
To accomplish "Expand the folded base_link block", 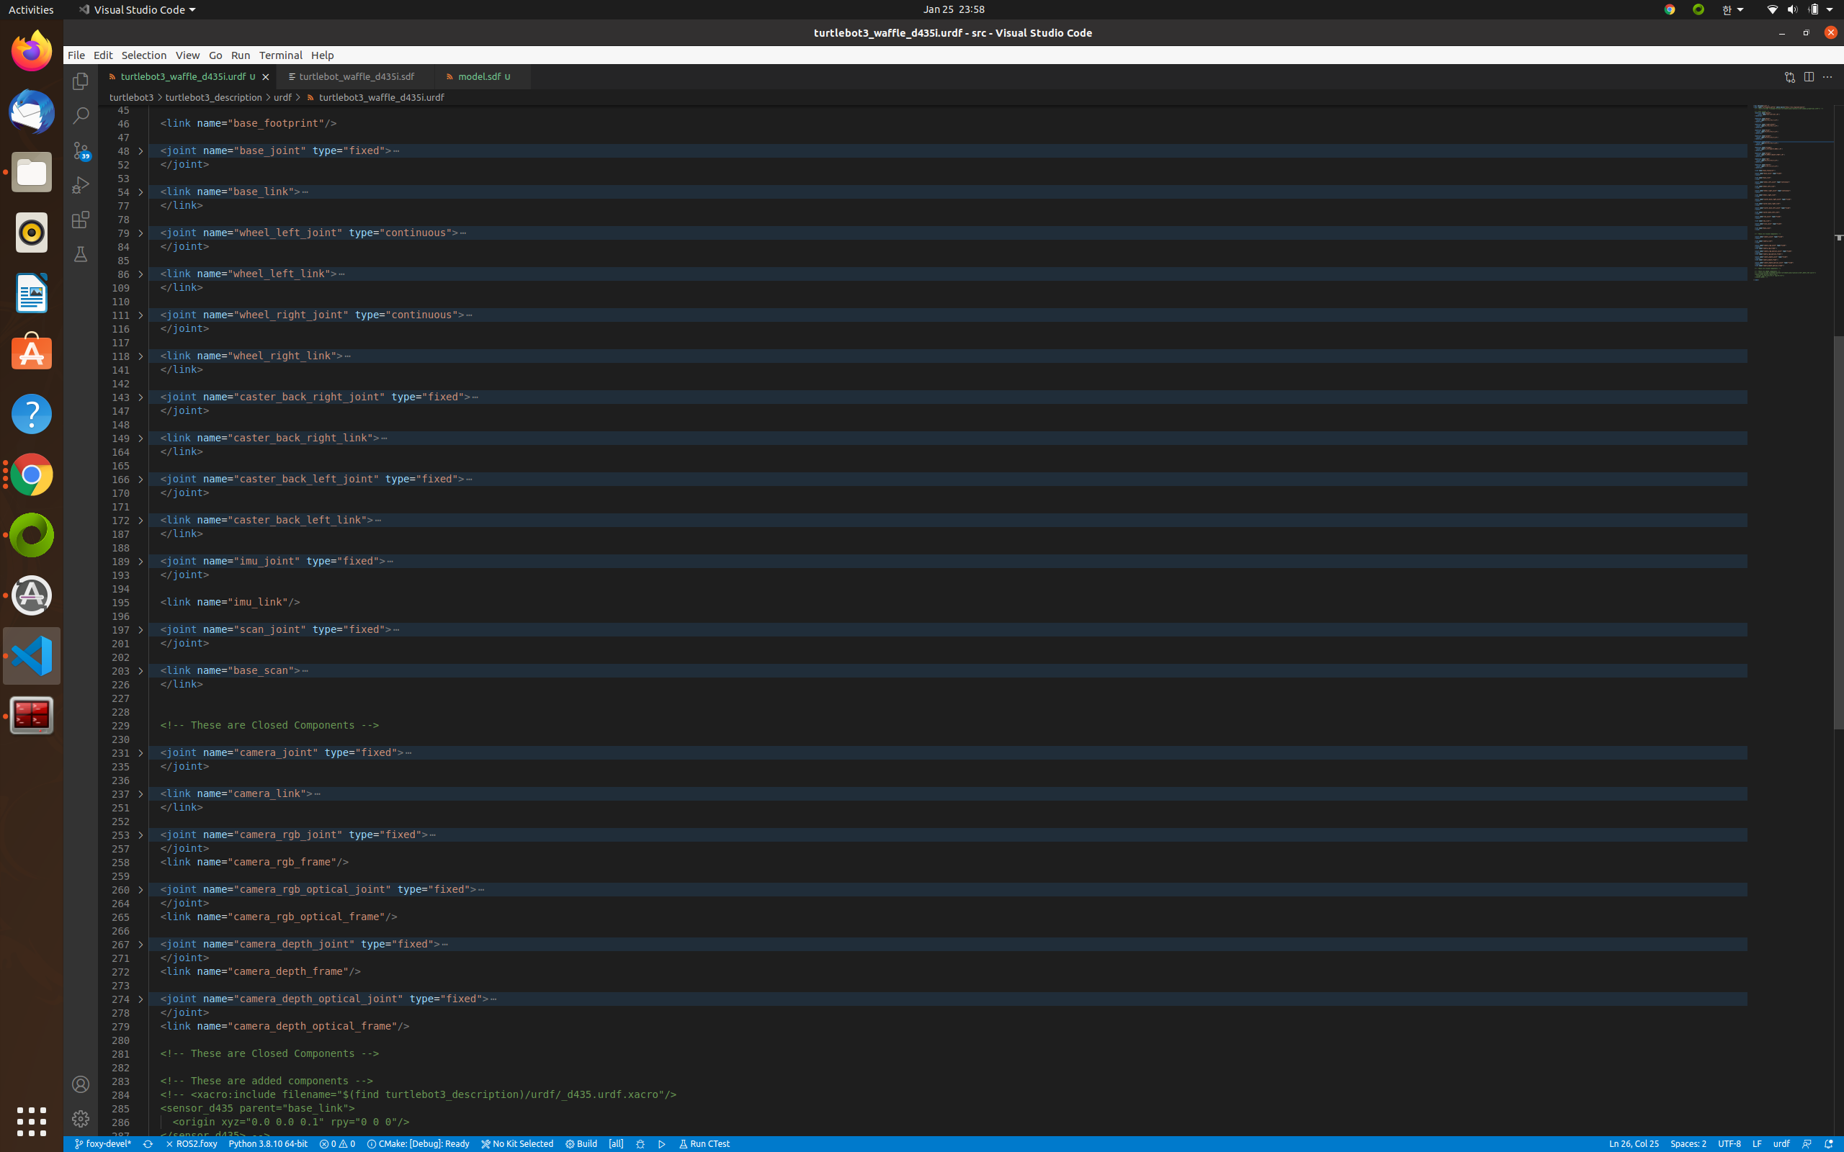I will (141, 192).
